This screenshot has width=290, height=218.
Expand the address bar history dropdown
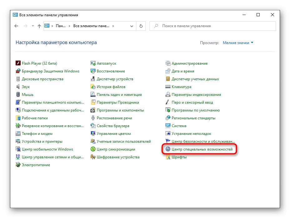tap(131, 26)
